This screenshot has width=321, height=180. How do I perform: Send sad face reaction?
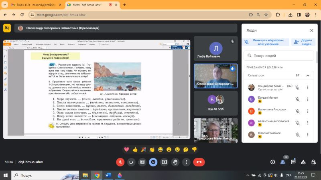point(177,150)
